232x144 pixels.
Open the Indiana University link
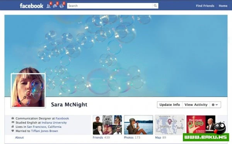pyautogui.click(x=54, y=123)
